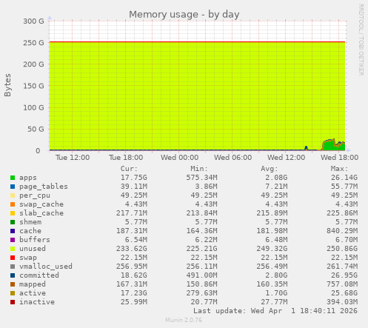Click the '250 G' y-axis label

click(x=33, y=43)
